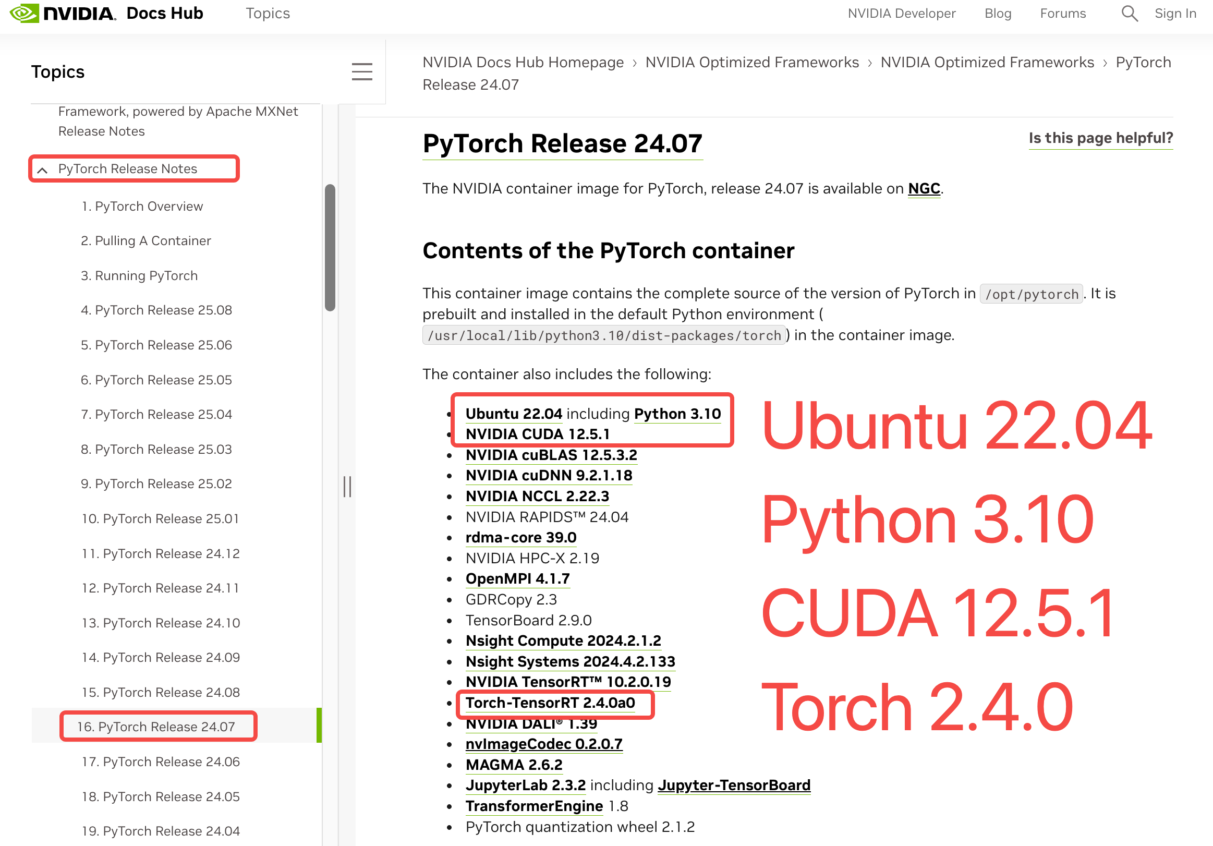Open PyTorch Overview from the sidebar
Viewport: 1213px width, 846px height.
tap(143, 206)
